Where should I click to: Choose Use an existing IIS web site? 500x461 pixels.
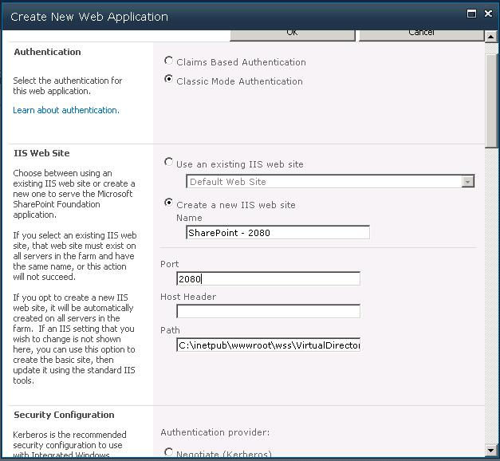pos(168,163)
